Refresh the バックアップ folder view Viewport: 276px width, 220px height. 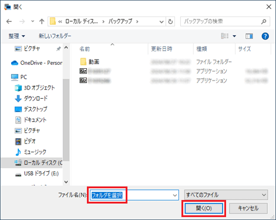(170, 22)
